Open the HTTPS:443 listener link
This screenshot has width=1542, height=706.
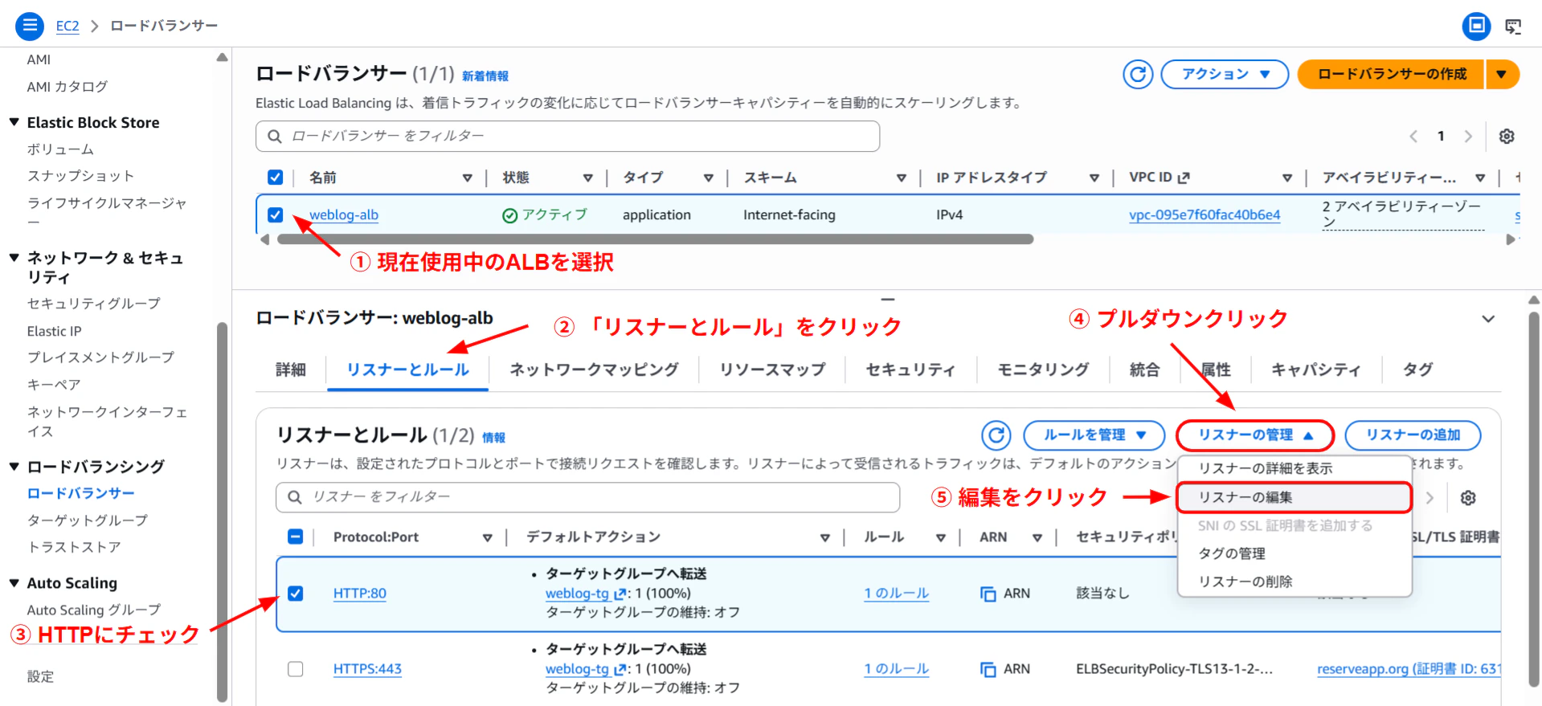367,669
